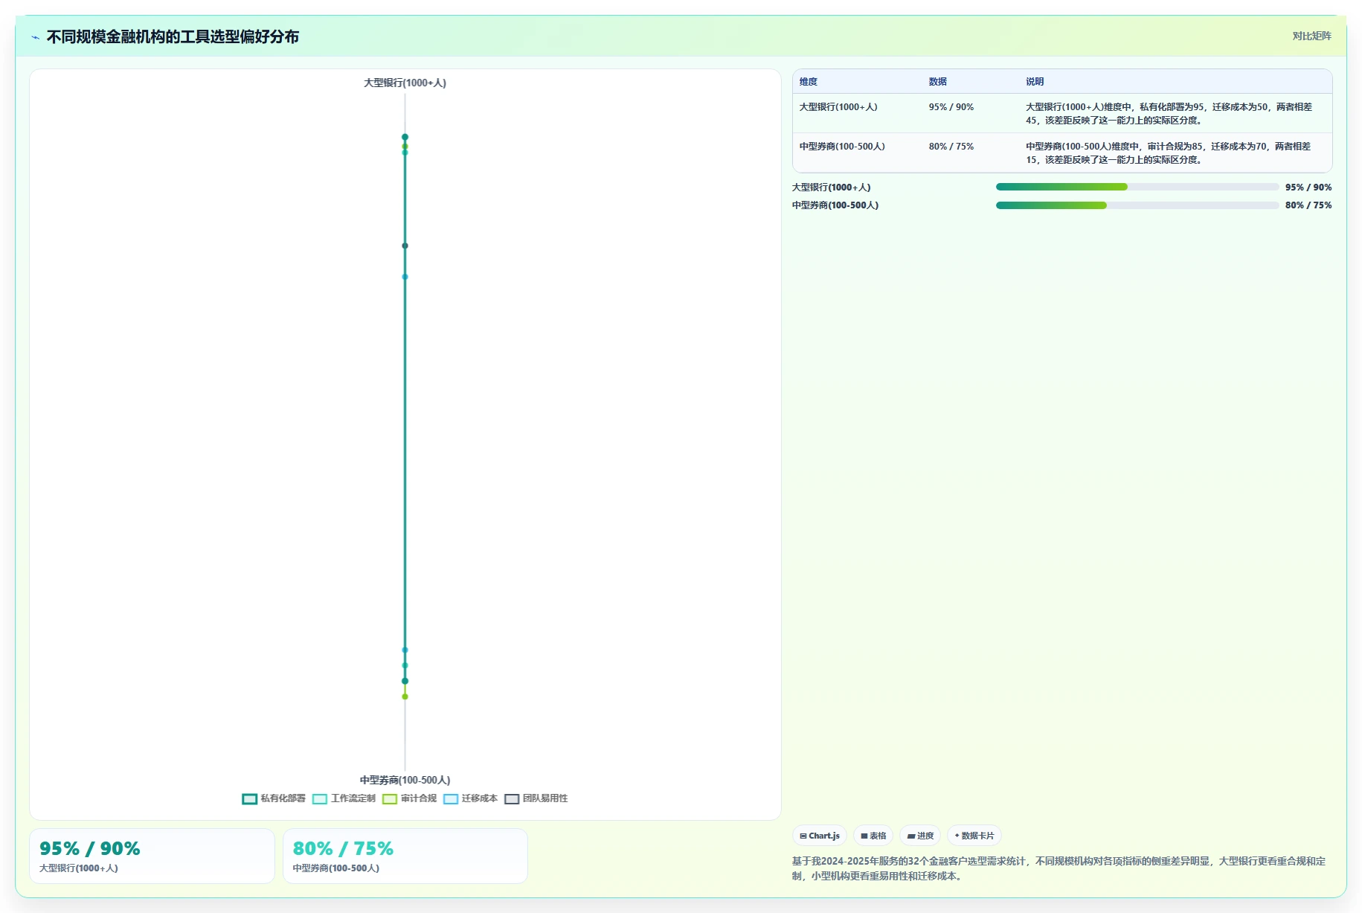Click the Chart.js tag

tap(820, 836)
